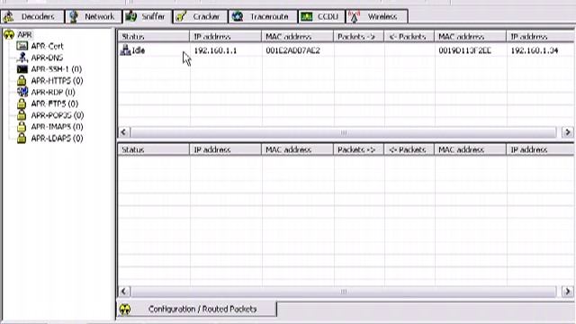Select APR-HTTPS (0) entry
The height and width of the screenshot is (324, 576).
tap(57, 80)
